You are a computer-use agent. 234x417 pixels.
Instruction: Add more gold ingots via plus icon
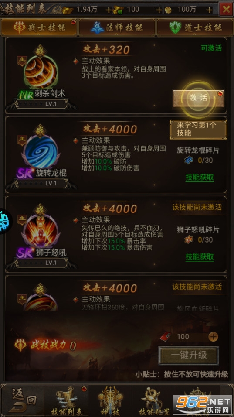click(109, 10)
